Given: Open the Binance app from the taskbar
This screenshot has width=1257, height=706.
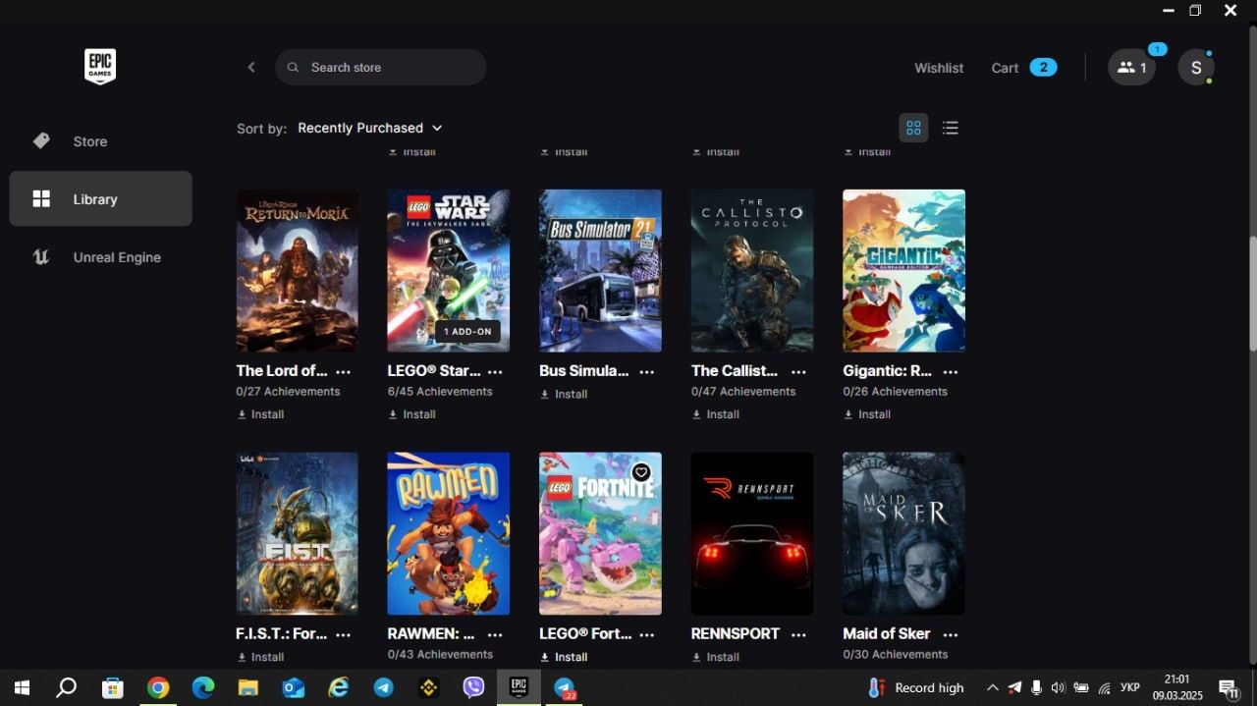Looking at the screenshot, I should pos(428,687).
